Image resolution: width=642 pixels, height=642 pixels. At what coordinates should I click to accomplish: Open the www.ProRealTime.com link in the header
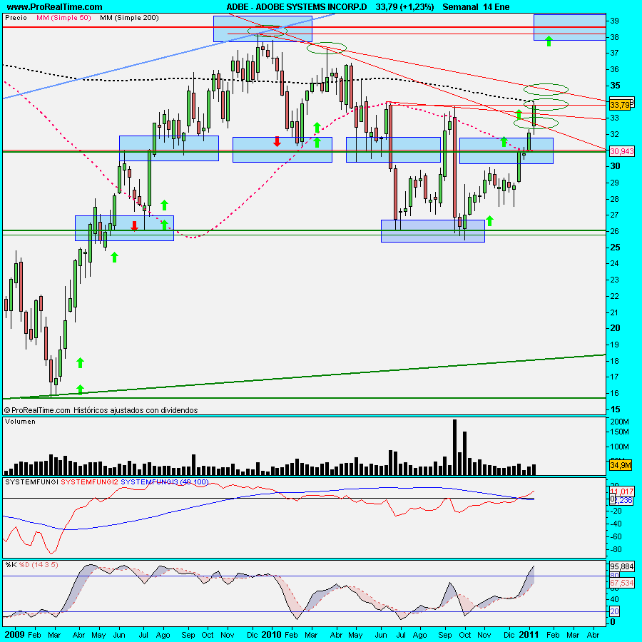pos(54,7)
